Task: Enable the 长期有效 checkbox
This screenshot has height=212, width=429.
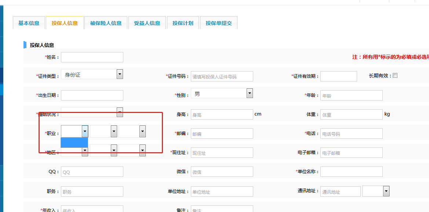Action: 395,76
